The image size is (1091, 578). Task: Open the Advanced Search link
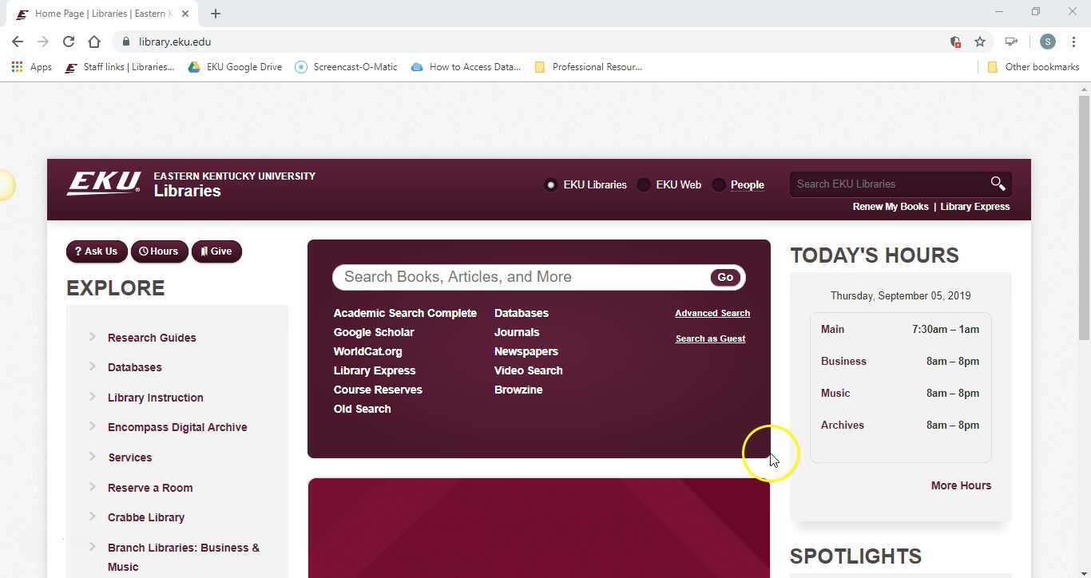[x=712, y=313]
